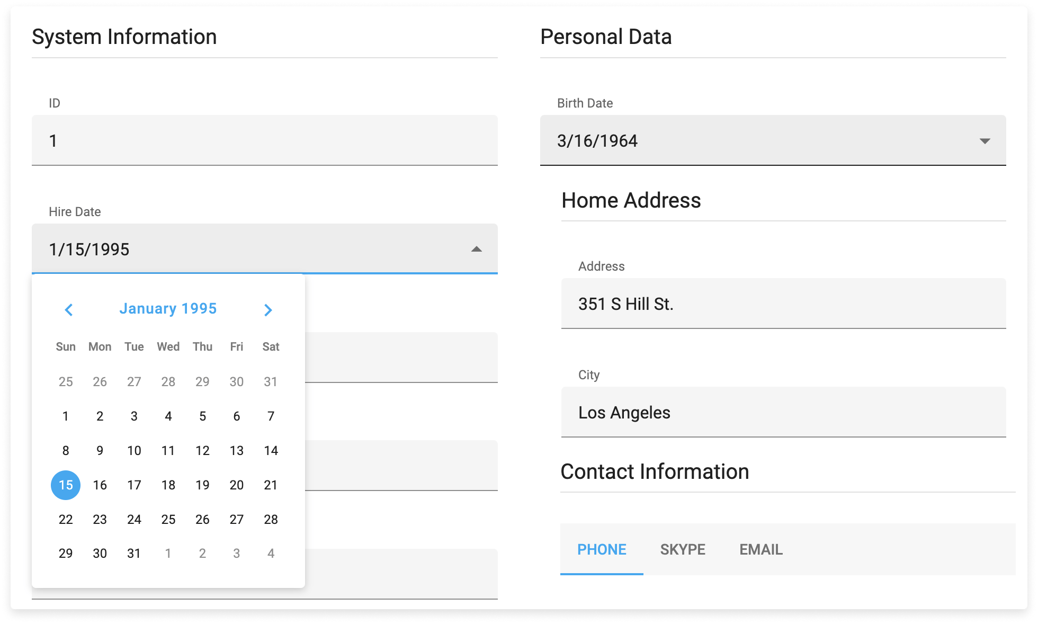1038x624 pixels.
Task: Pick the highlighted date 15
Action: 66,485
